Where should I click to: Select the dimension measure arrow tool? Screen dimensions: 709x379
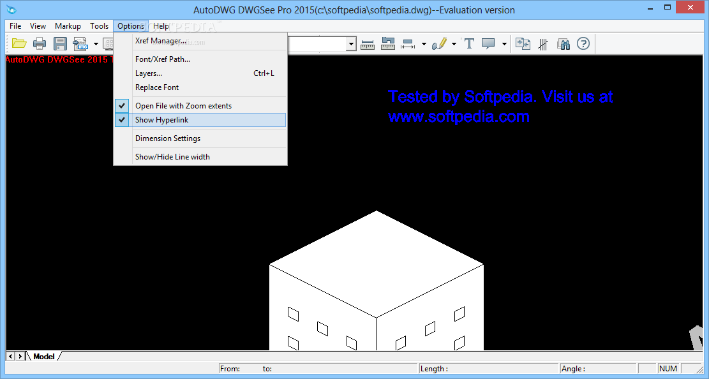click(x=408, y=44)
